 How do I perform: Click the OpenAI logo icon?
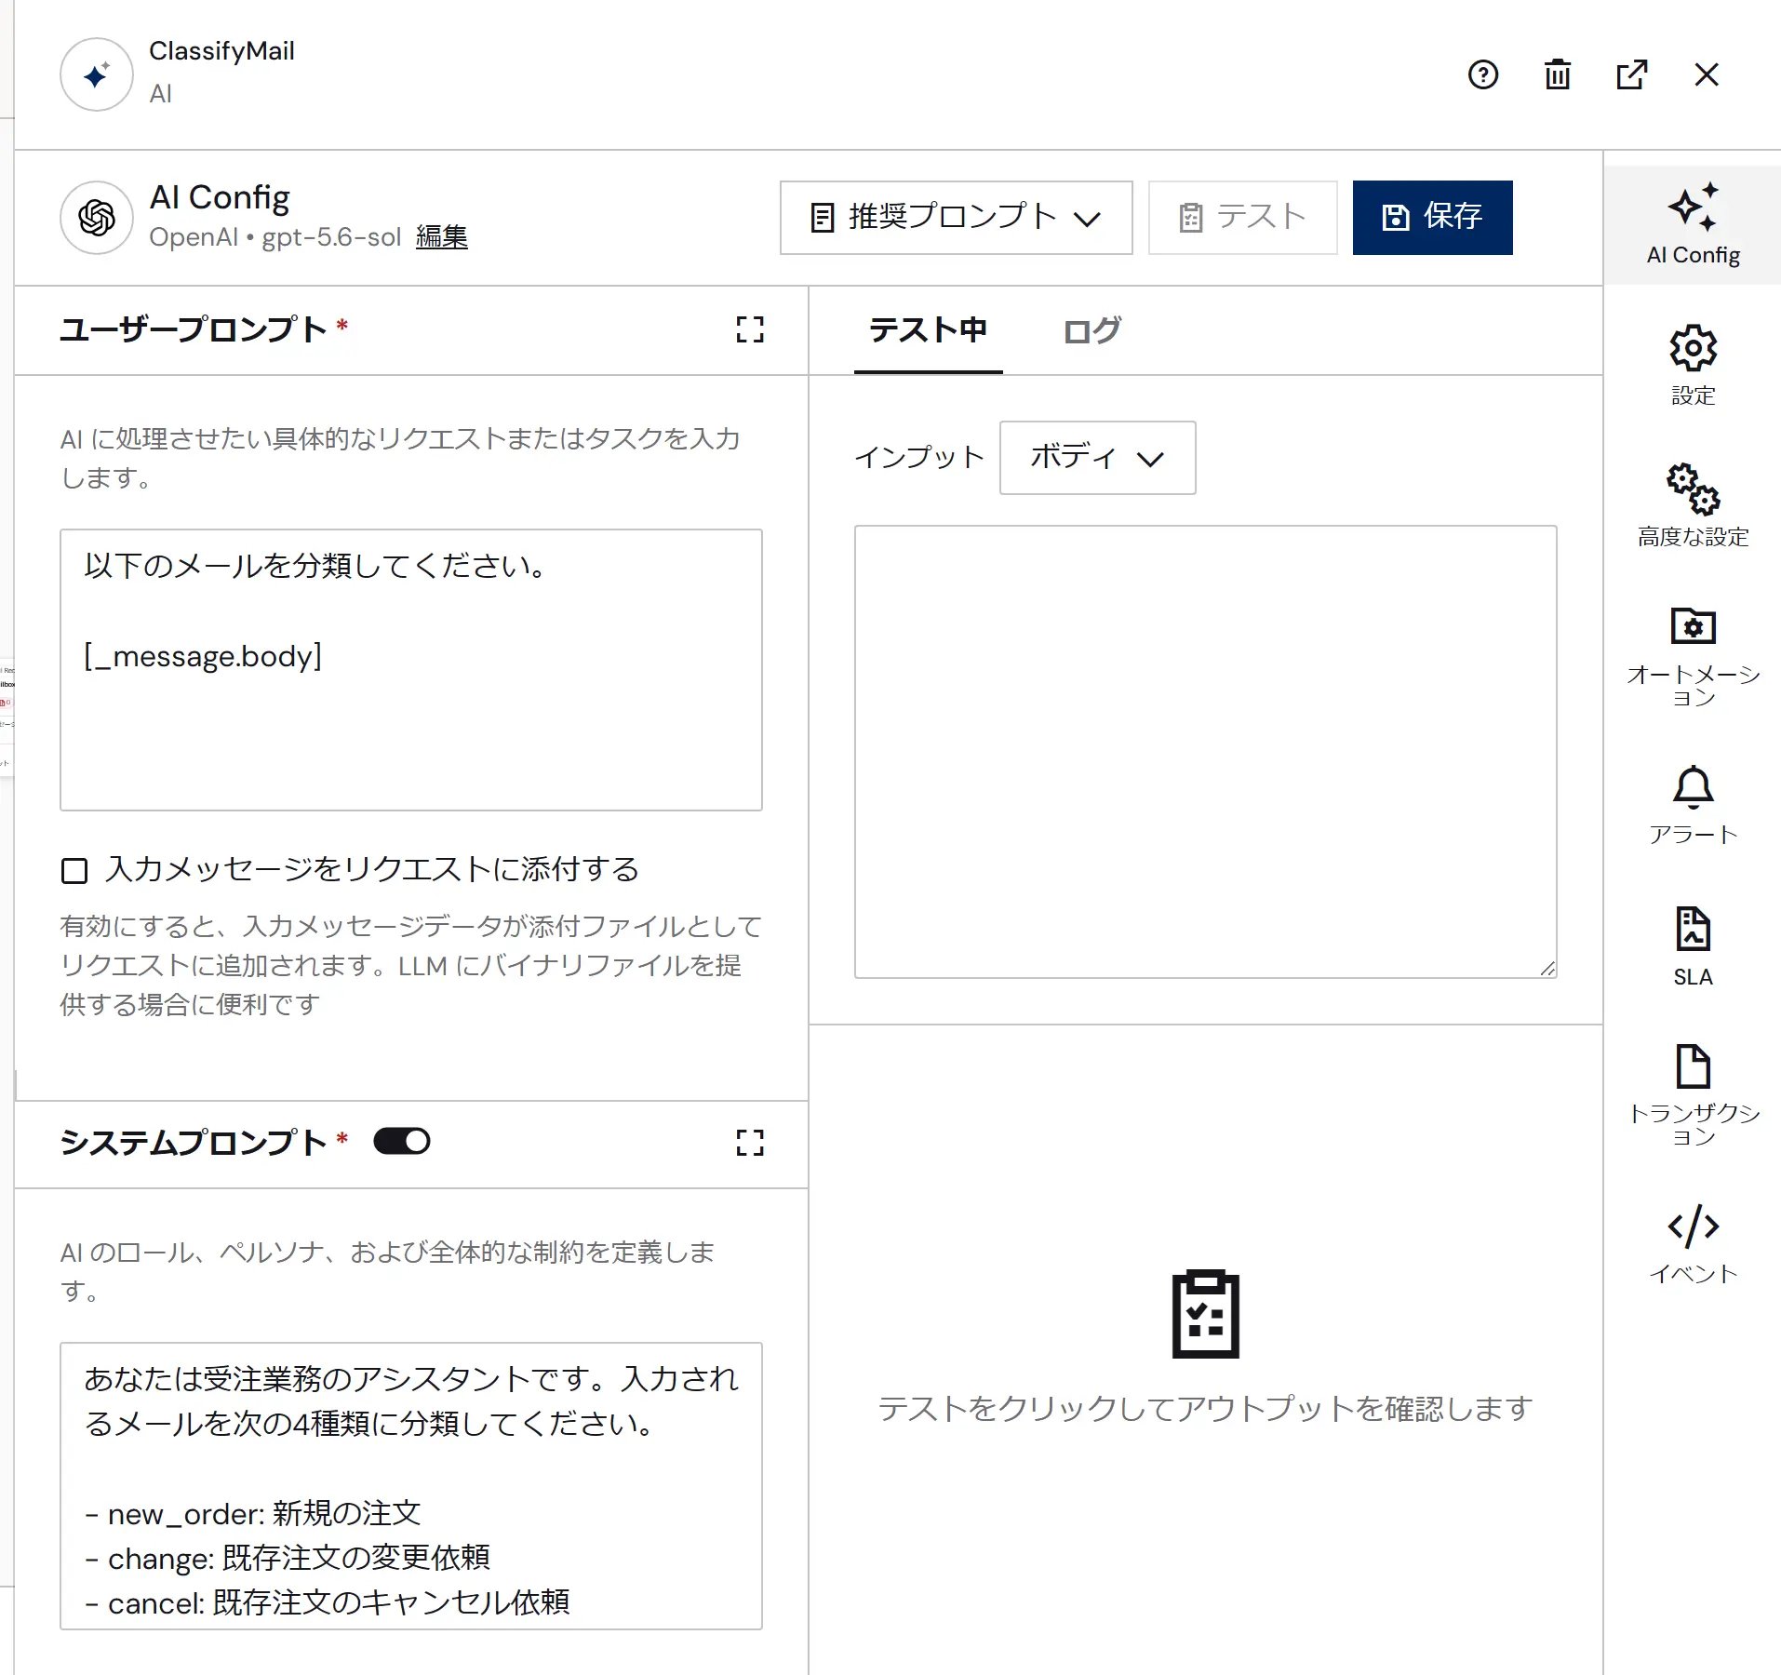point(97,218)
